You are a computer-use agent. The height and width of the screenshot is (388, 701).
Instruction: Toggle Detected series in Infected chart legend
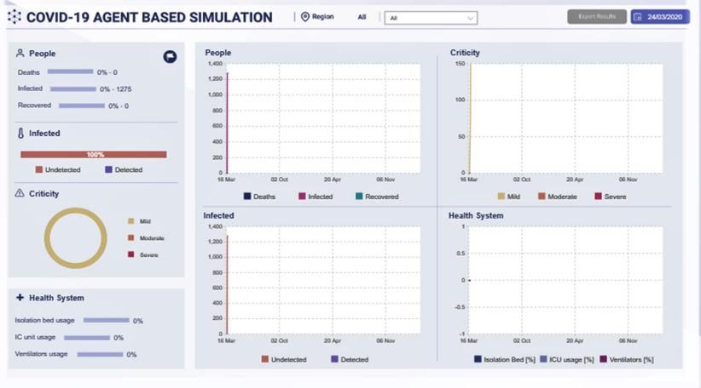pyautogui.click(x=350, y=359)
